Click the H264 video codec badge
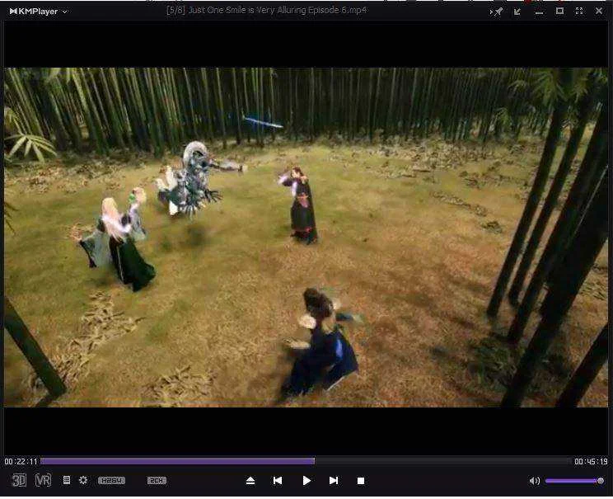 111,480
